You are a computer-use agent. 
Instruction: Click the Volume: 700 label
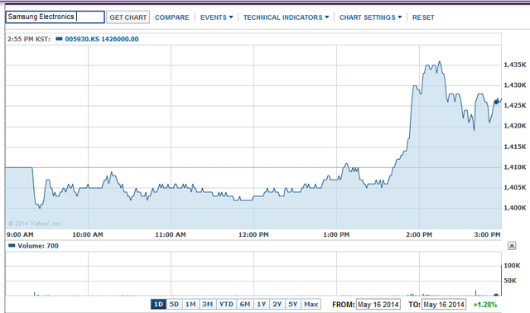[x=38, y=246]
